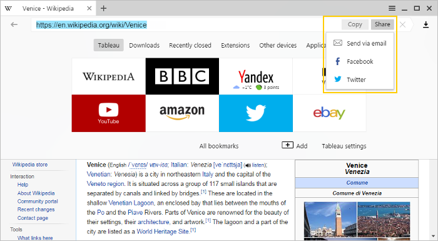Screen dimensions: 438x241
Task: Switch to the Extensions tab
Action: [235, 45]
